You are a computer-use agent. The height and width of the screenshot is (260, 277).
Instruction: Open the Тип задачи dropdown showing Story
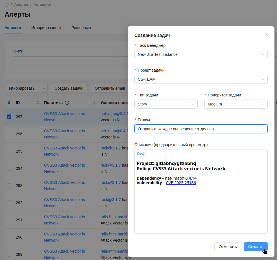click(x=166, y=104)
